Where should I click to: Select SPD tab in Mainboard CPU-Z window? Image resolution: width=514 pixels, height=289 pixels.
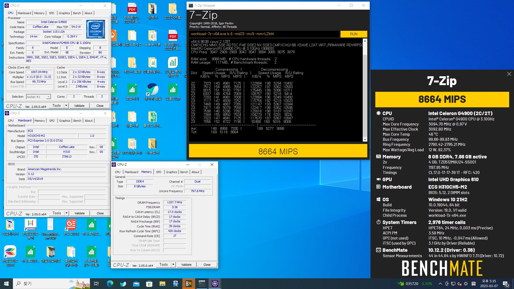pos(52,121)
